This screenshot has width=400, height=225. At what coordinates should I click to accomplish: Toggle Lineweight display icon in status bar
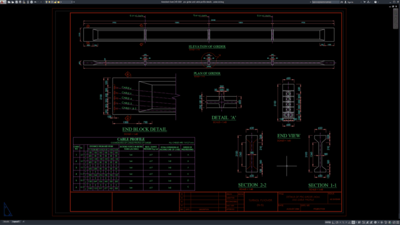pyautogui.click(x=359, y=222)
